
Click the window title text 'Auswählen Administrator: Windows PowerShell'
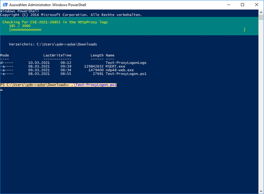(48, 5)
